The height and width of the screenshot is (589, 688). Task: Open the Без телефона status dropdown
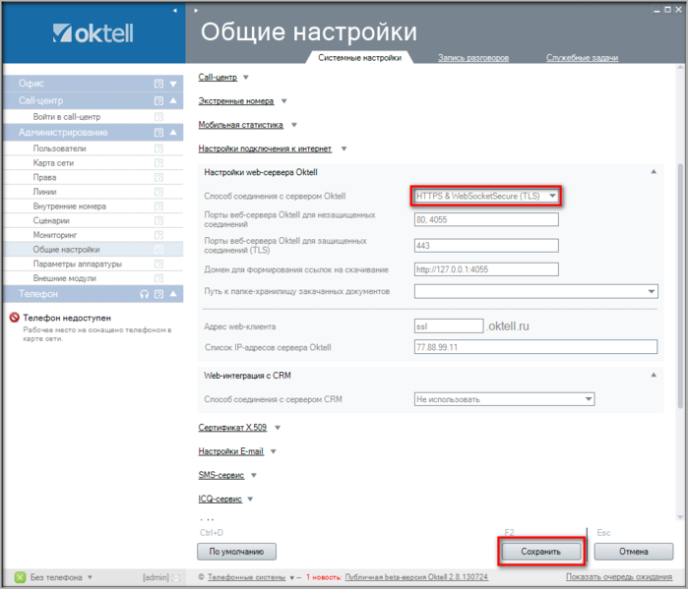click(x=90, y=577)
